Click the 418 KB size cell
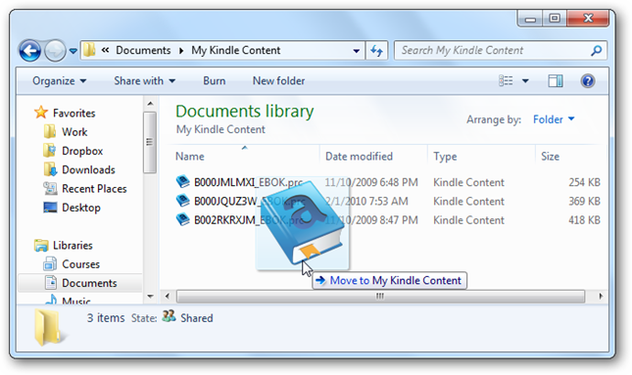The image size is (632, 375). (x=584, y=220)
